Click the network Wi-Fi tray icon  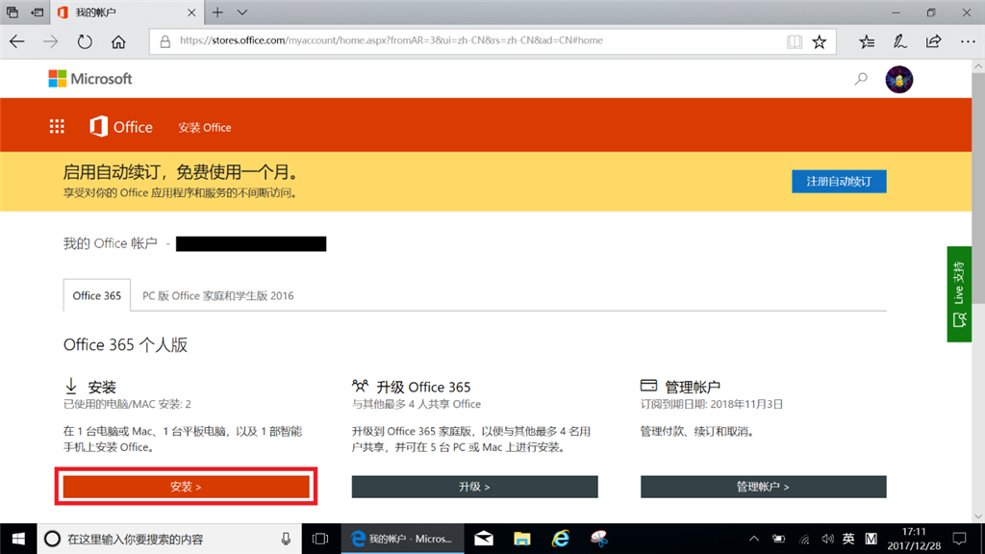804,539
